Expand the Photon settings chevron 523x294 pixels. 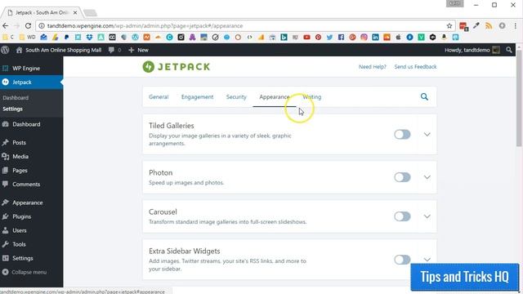pyautogui.click(x=427, y=177)
